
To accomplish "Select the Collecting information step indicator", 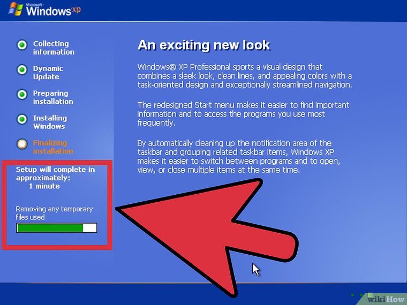I will pyautogui.click(x=22, y=45).
